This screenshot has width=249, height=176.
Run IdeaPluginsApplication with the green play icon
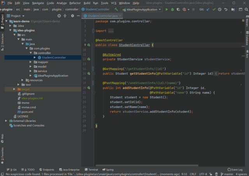(x=167, y=9)
